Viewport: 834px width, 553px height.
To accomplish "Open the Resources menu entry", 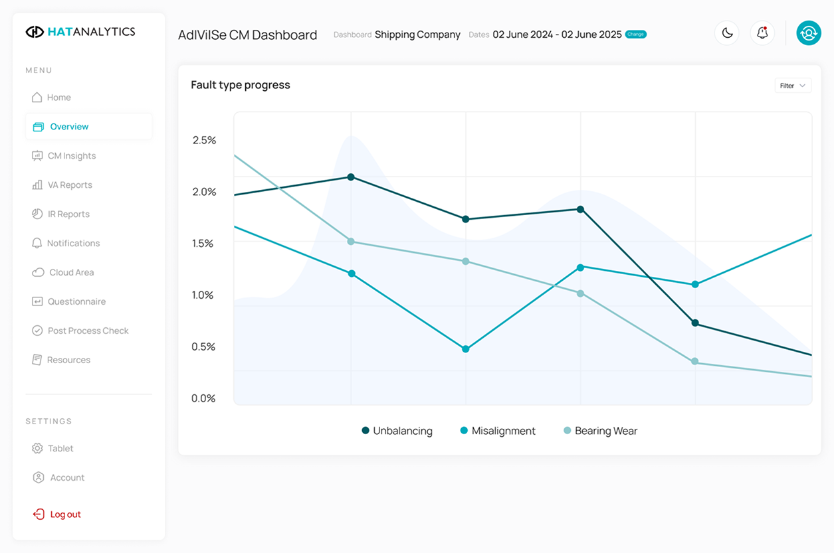I will 68,359.
